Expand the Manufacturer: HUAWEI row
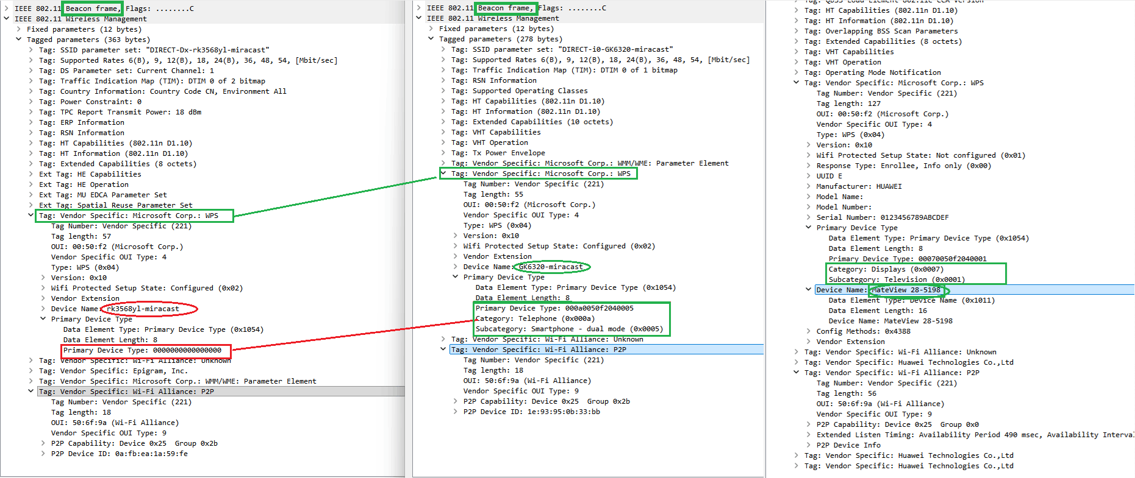This screenshot has width=1135, height=478. (x=809, y=186)
